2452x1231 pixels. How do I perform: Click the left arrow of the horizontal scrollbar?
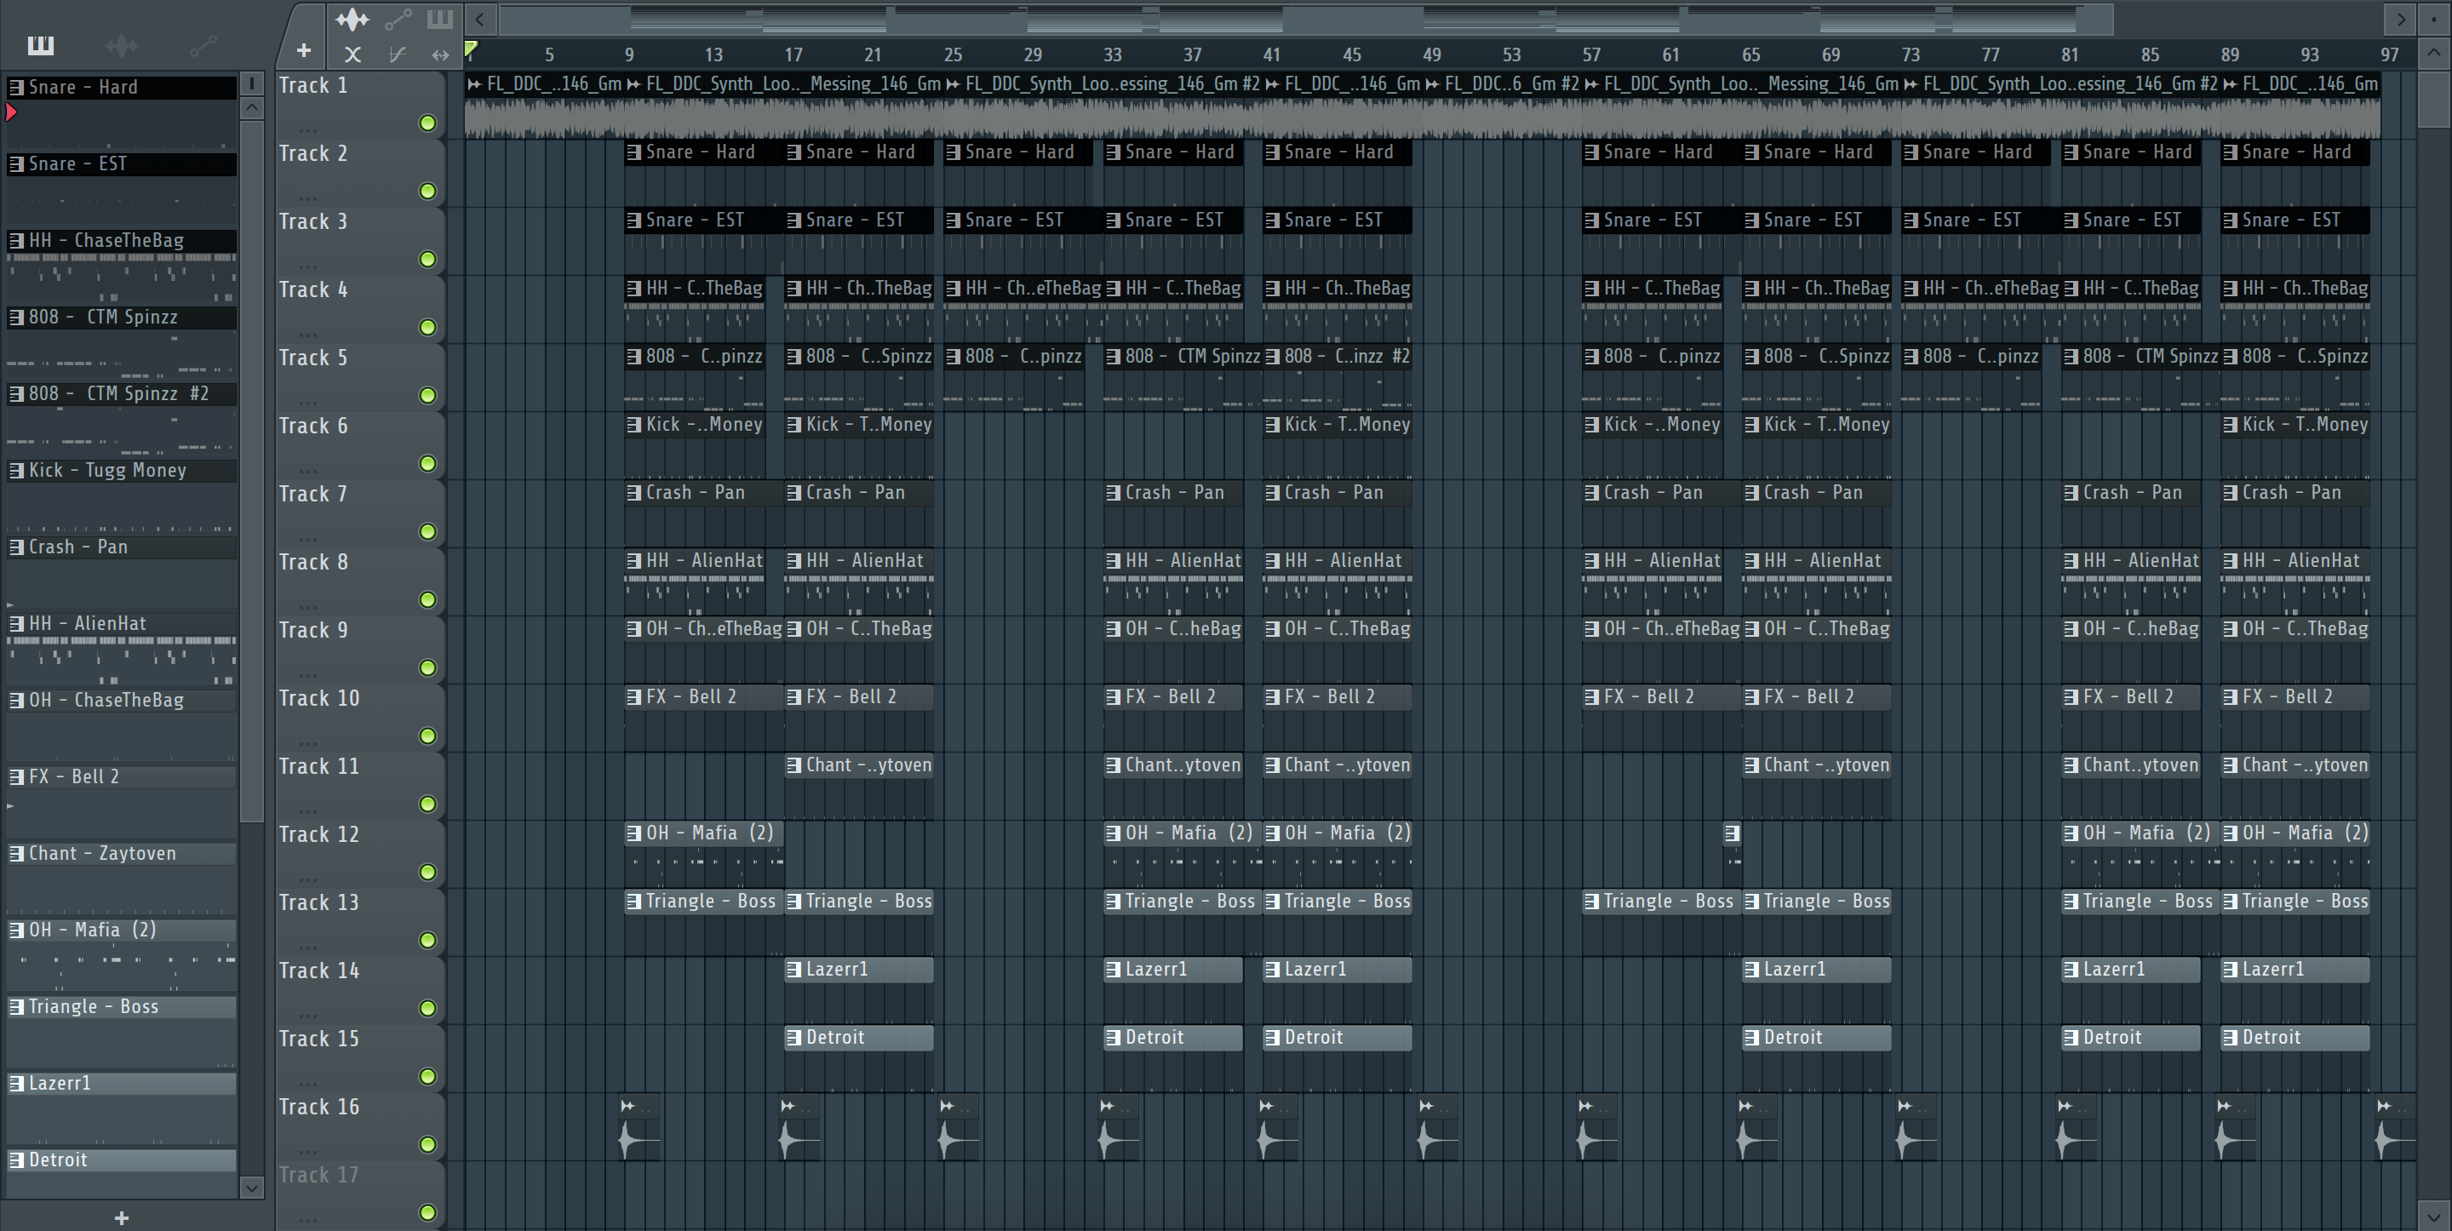click(479, 19)
